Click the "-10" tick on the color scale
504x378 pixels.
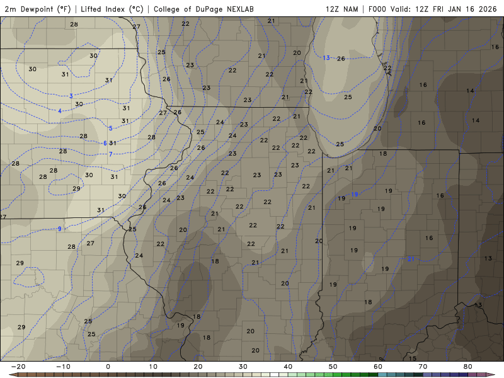coord(63,367)
